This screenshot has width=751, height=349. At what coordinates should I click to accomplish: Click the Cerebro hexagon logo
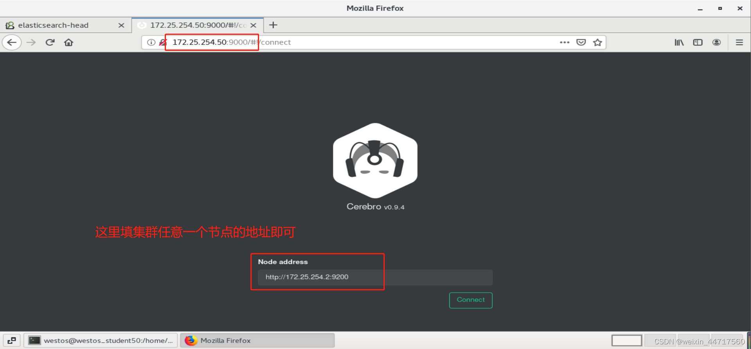click(x=375, y=160)
